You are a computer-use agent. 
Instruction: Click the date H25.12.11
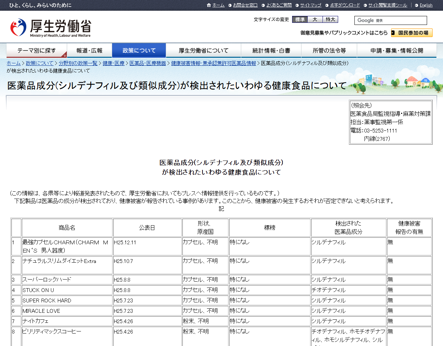click(125, 243)
